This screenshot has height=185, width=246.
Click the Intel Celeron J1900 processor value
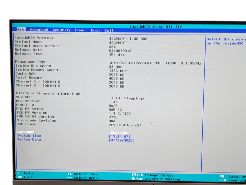[x=155, y=63]
